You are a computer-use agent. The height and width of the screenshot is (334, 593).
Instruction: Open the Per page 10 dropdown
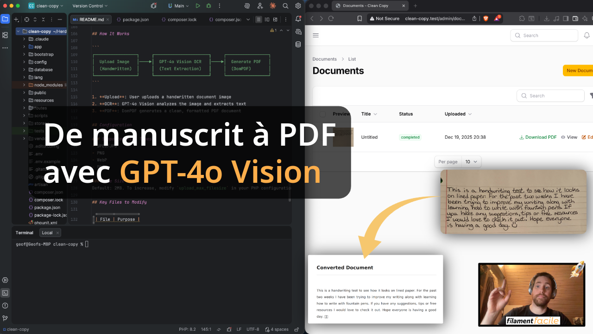[471, 161]
